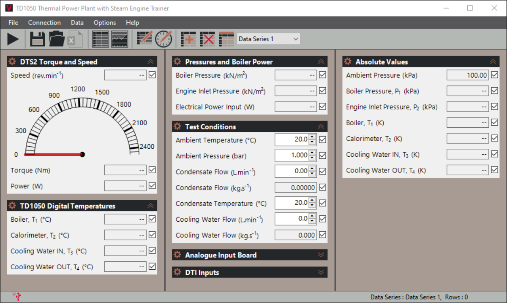Toggle the Boiler Pressure (kN/m²) checkbox
Image resolution: width=507 pixels, height=303 pixels.
point(322,75)
